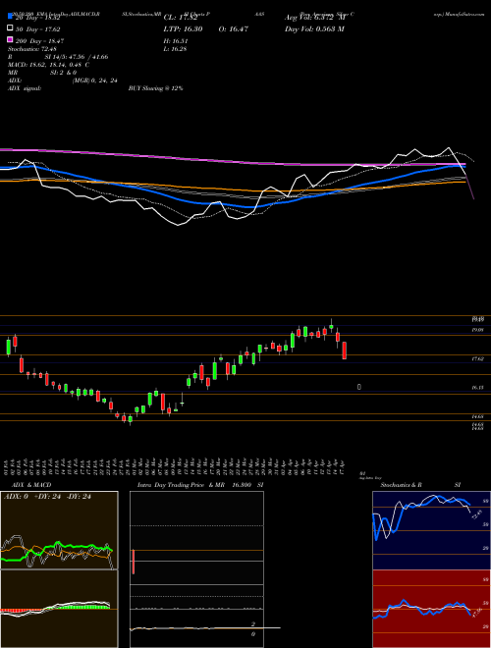This screenshot has height=648, width=491.
Task: Select the '50 Day = 17.62' legend text
Action: point(37,28)
